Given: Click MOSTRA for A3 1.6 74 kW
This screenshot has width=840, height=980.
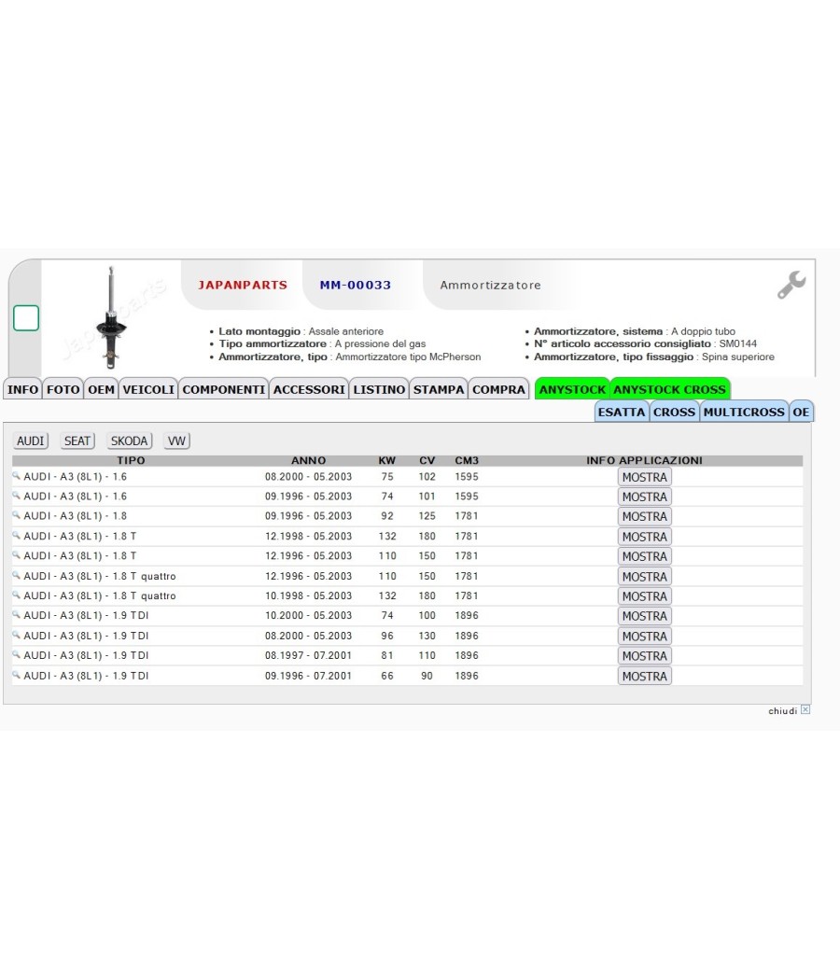Looking at the screenshot, I should tap(644, 497).
